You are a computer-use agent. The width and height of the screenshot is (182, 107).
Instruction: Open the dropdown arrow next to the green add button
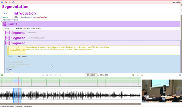5,75
